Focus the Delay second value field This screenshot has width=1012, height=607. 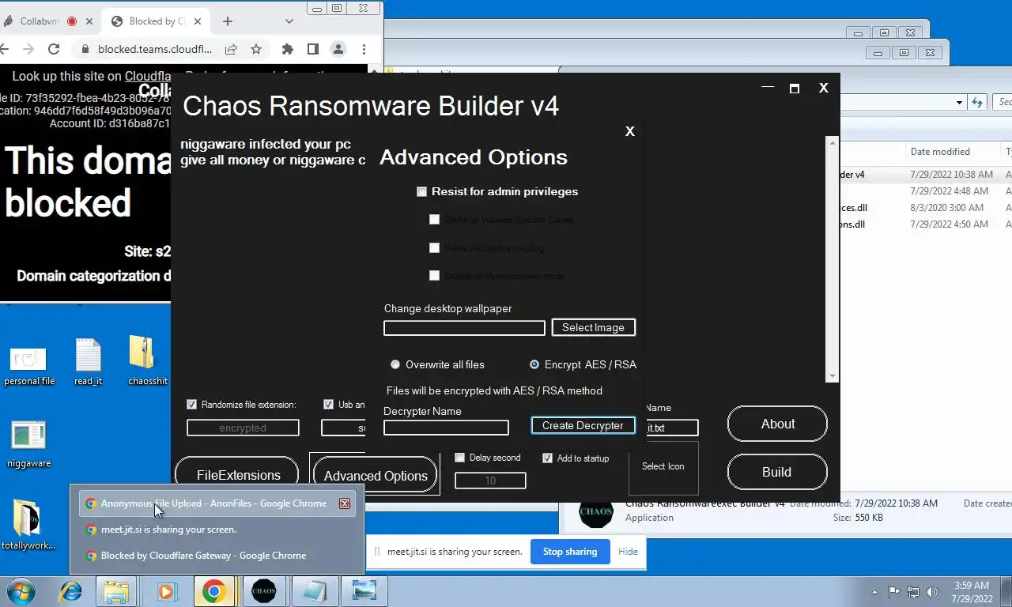[490, 481]
